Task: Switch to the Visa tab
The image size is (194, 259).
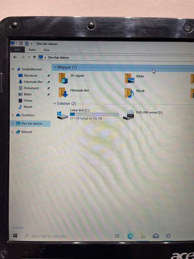Action: coord(46,50)
